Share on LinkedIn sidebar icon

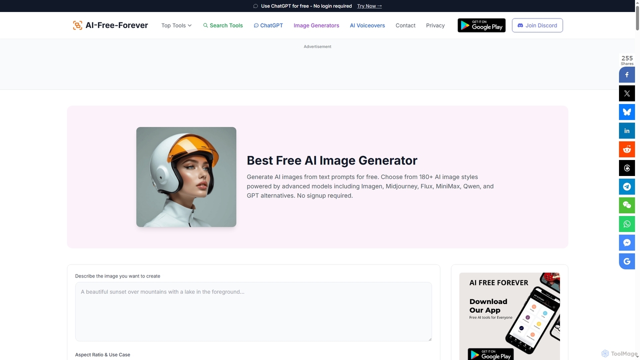tap(627, 130)
